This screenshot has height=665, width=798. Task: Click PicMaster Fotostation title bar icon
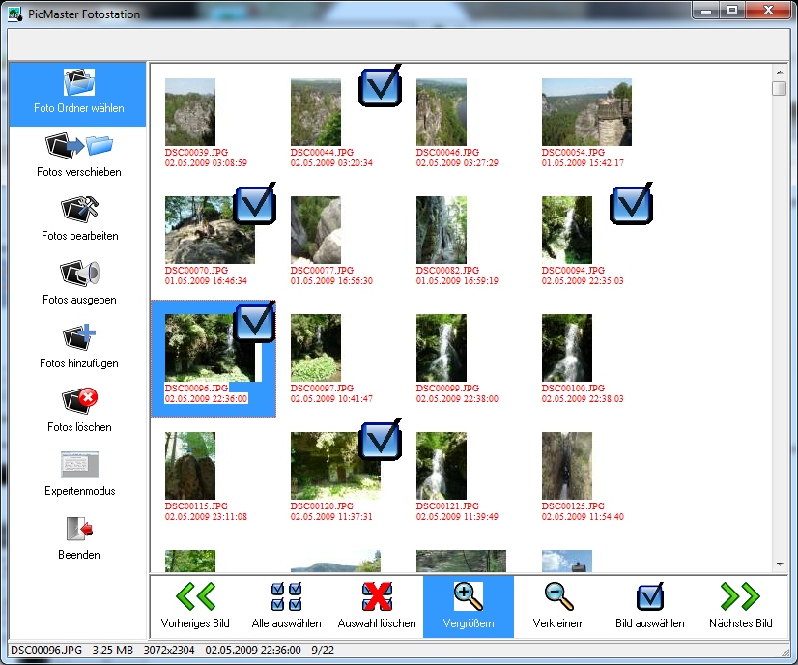pyautogui.click(x=15, y=14)
